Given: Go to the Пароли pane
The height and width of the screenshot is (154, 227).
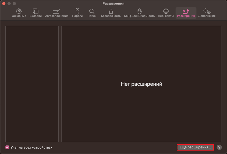Looking at the screenshot, I should (x=78, y=13).
